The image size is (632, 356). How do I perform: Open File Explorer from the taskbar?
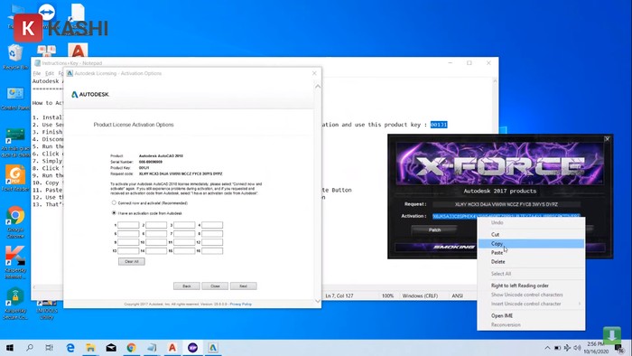(90, 348)
